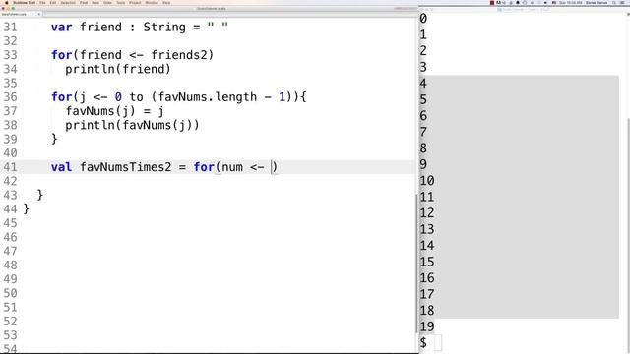
Task: Open the Window menu
Action: (152, 2)
